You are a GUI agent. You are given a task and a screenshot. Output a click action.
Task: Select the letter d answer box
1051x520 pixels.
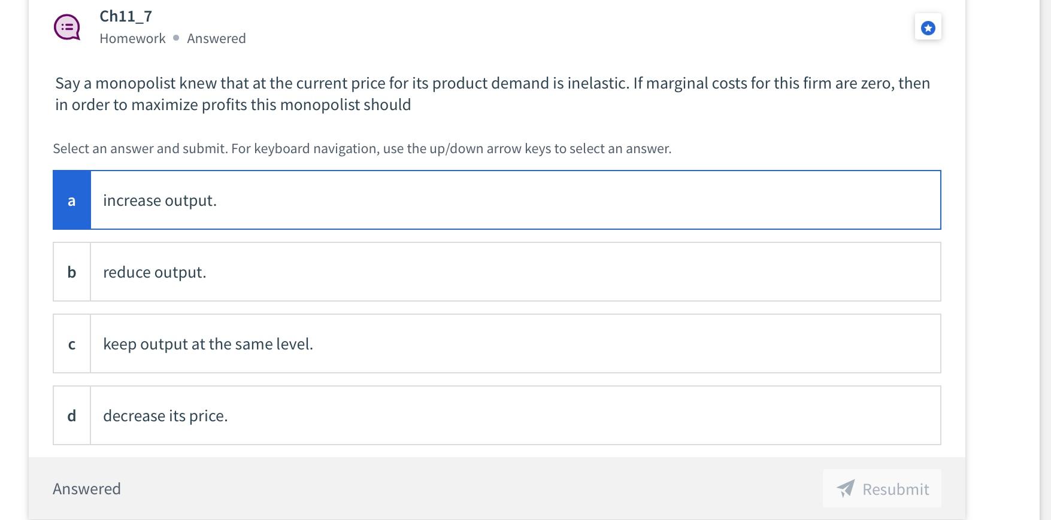point(72,415)
